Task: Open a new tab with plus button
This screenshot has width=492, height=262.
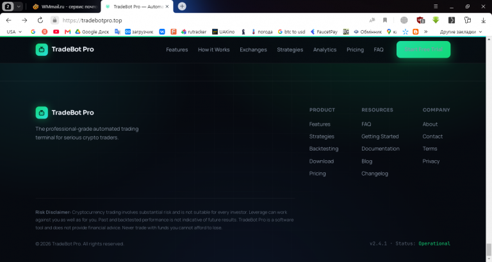Action: [182, 6]
